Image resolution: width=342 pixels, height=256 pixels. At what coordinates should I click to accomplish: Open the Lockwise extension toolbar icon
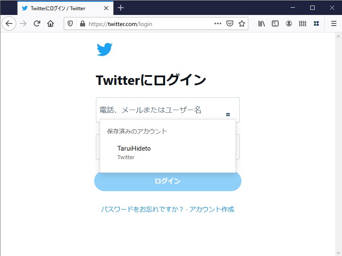[316, 23]
